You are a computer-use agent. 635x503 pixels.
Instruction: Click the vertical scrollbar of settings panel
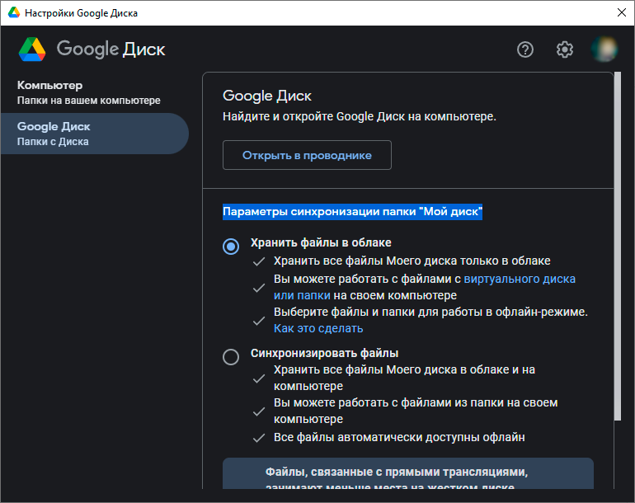click(618, 247)
